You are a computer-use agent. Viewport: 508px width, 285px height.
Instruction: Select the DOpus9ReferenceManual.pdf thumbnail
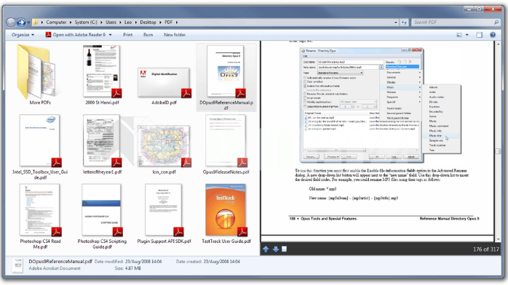coord(226,72)
